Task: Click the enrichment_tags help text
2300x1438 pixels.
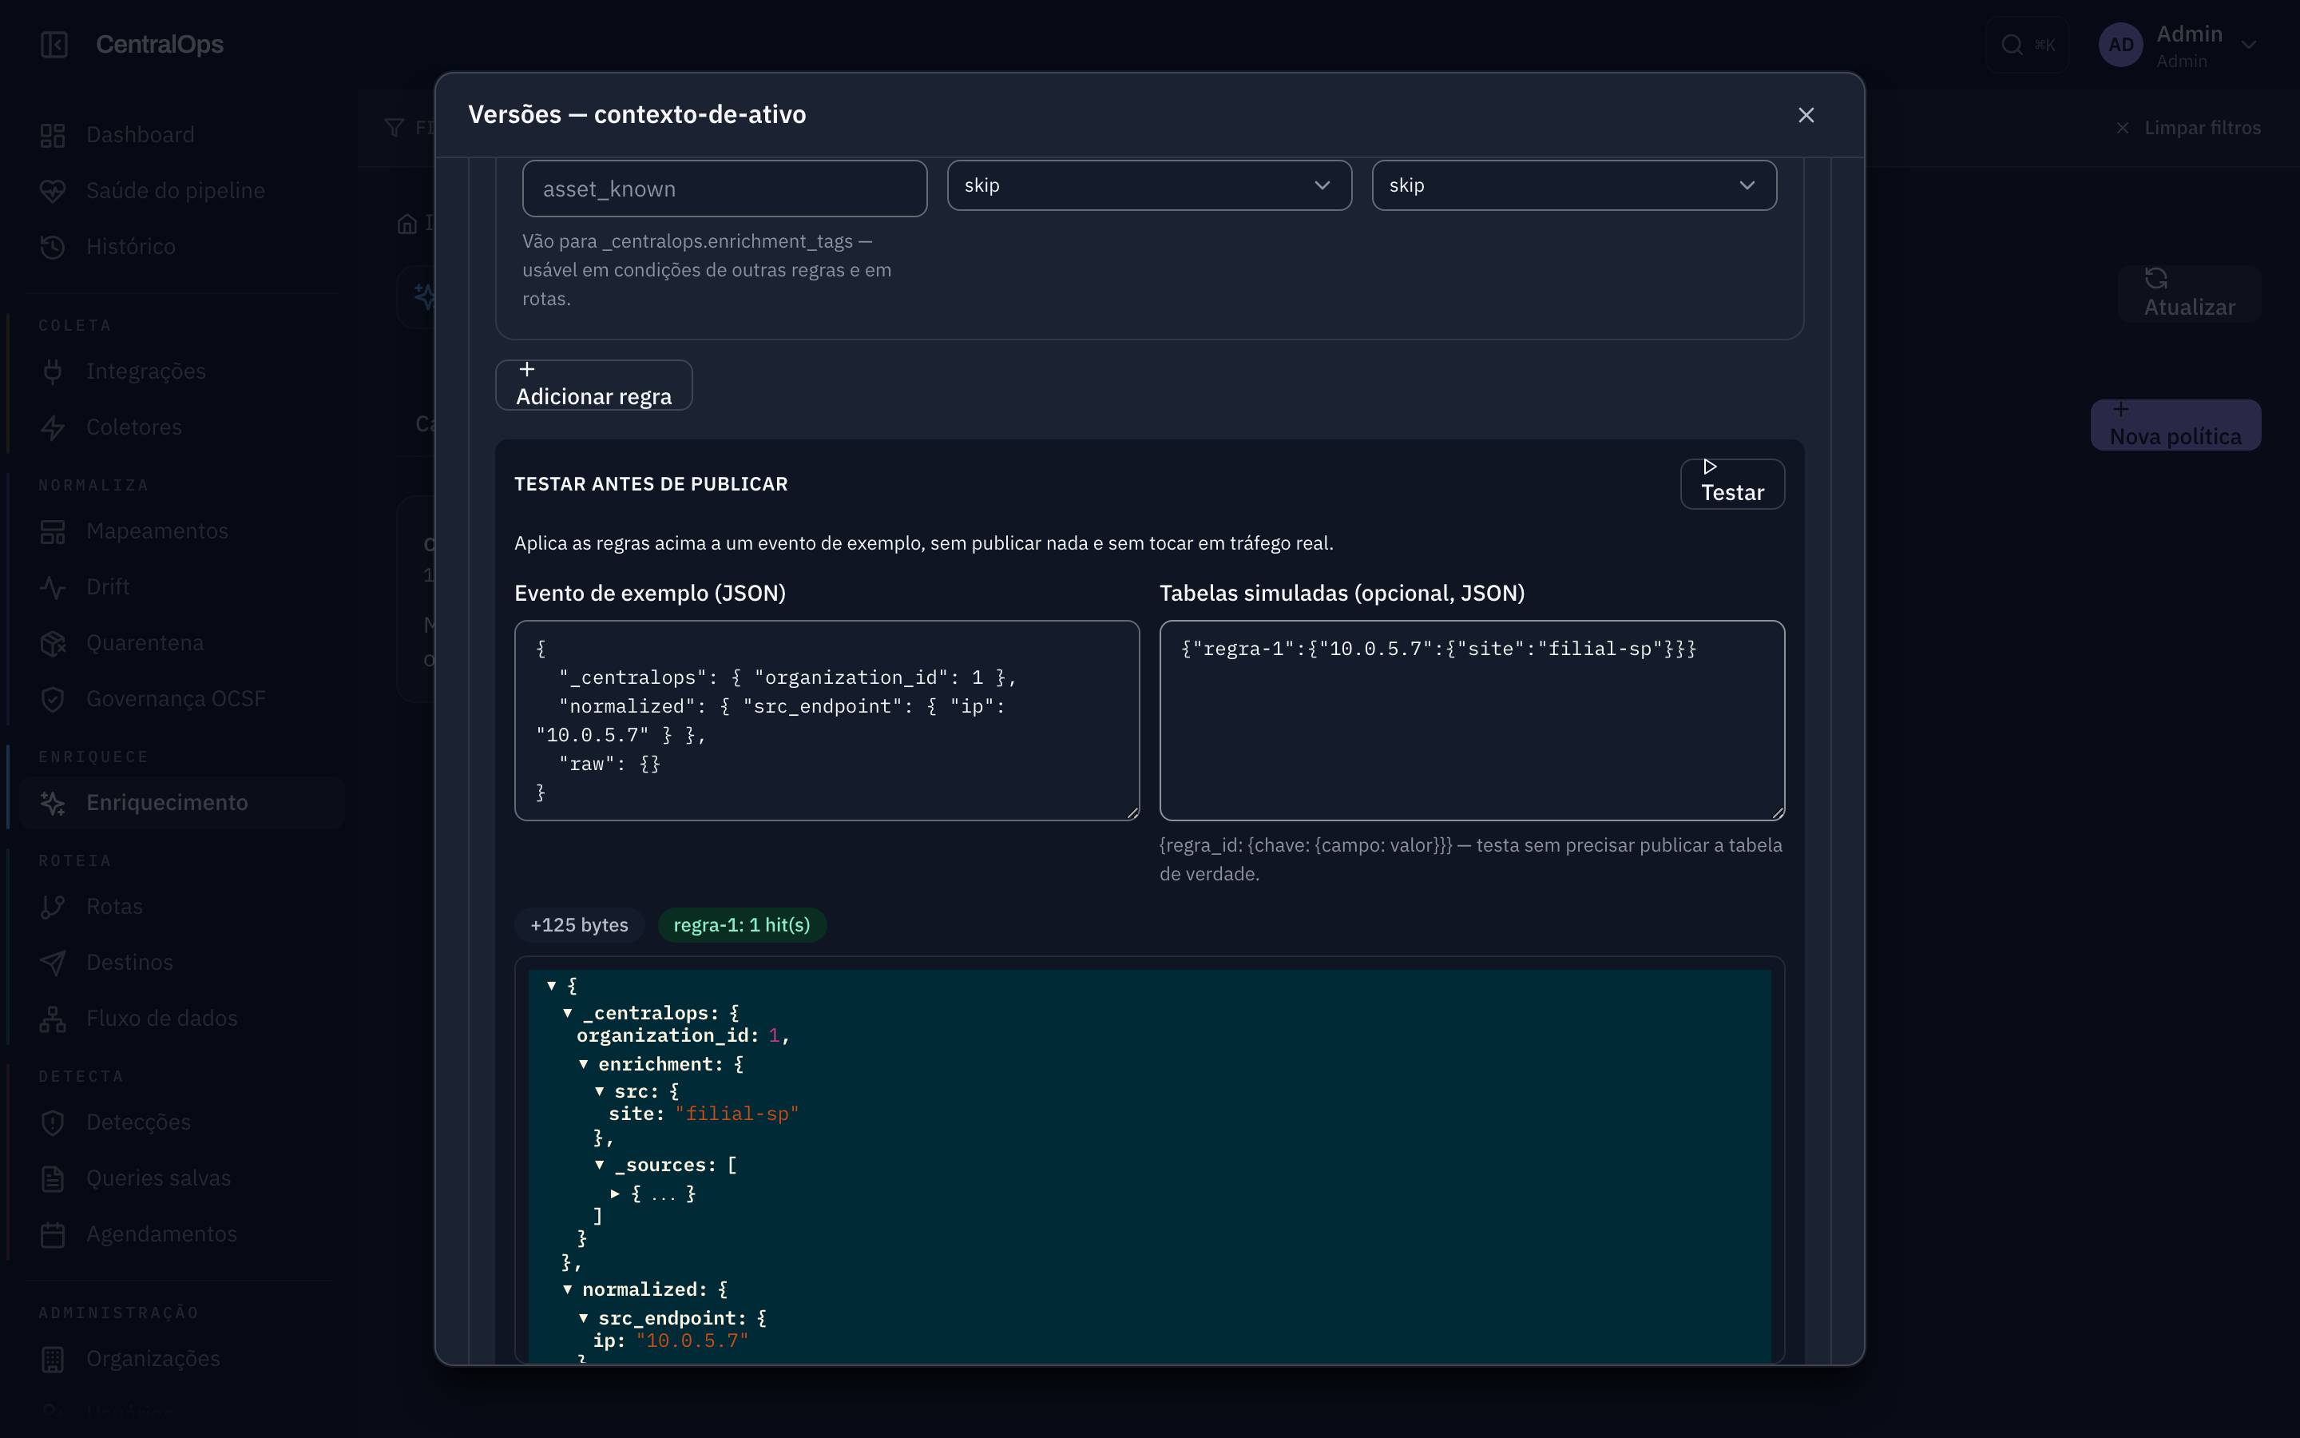Action: click(x=707, y=270)
